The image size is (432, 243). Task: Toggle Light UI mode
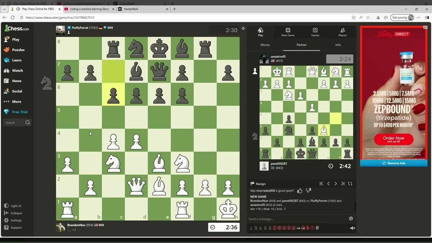[13, 206]
